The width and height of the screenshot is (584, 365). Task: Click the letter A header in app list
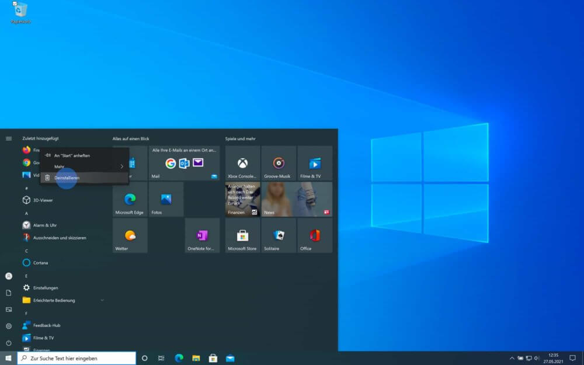[x=26, y=213]
